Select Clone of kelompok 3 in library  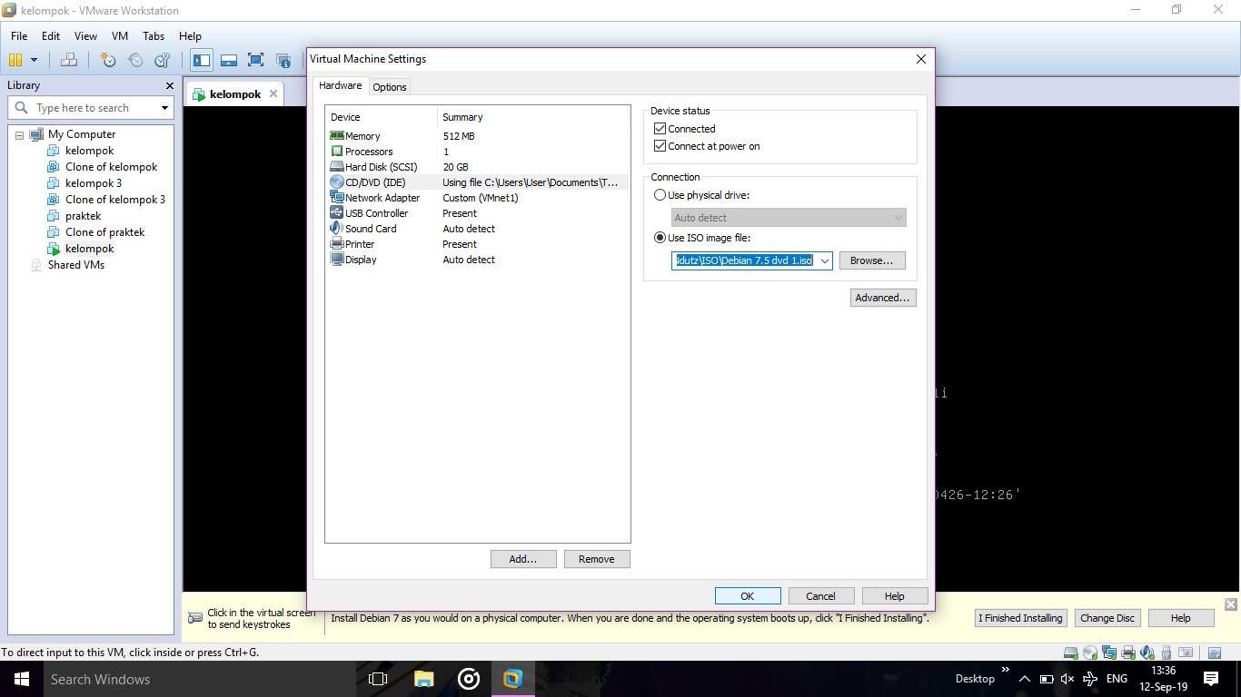tap(115, 200)
